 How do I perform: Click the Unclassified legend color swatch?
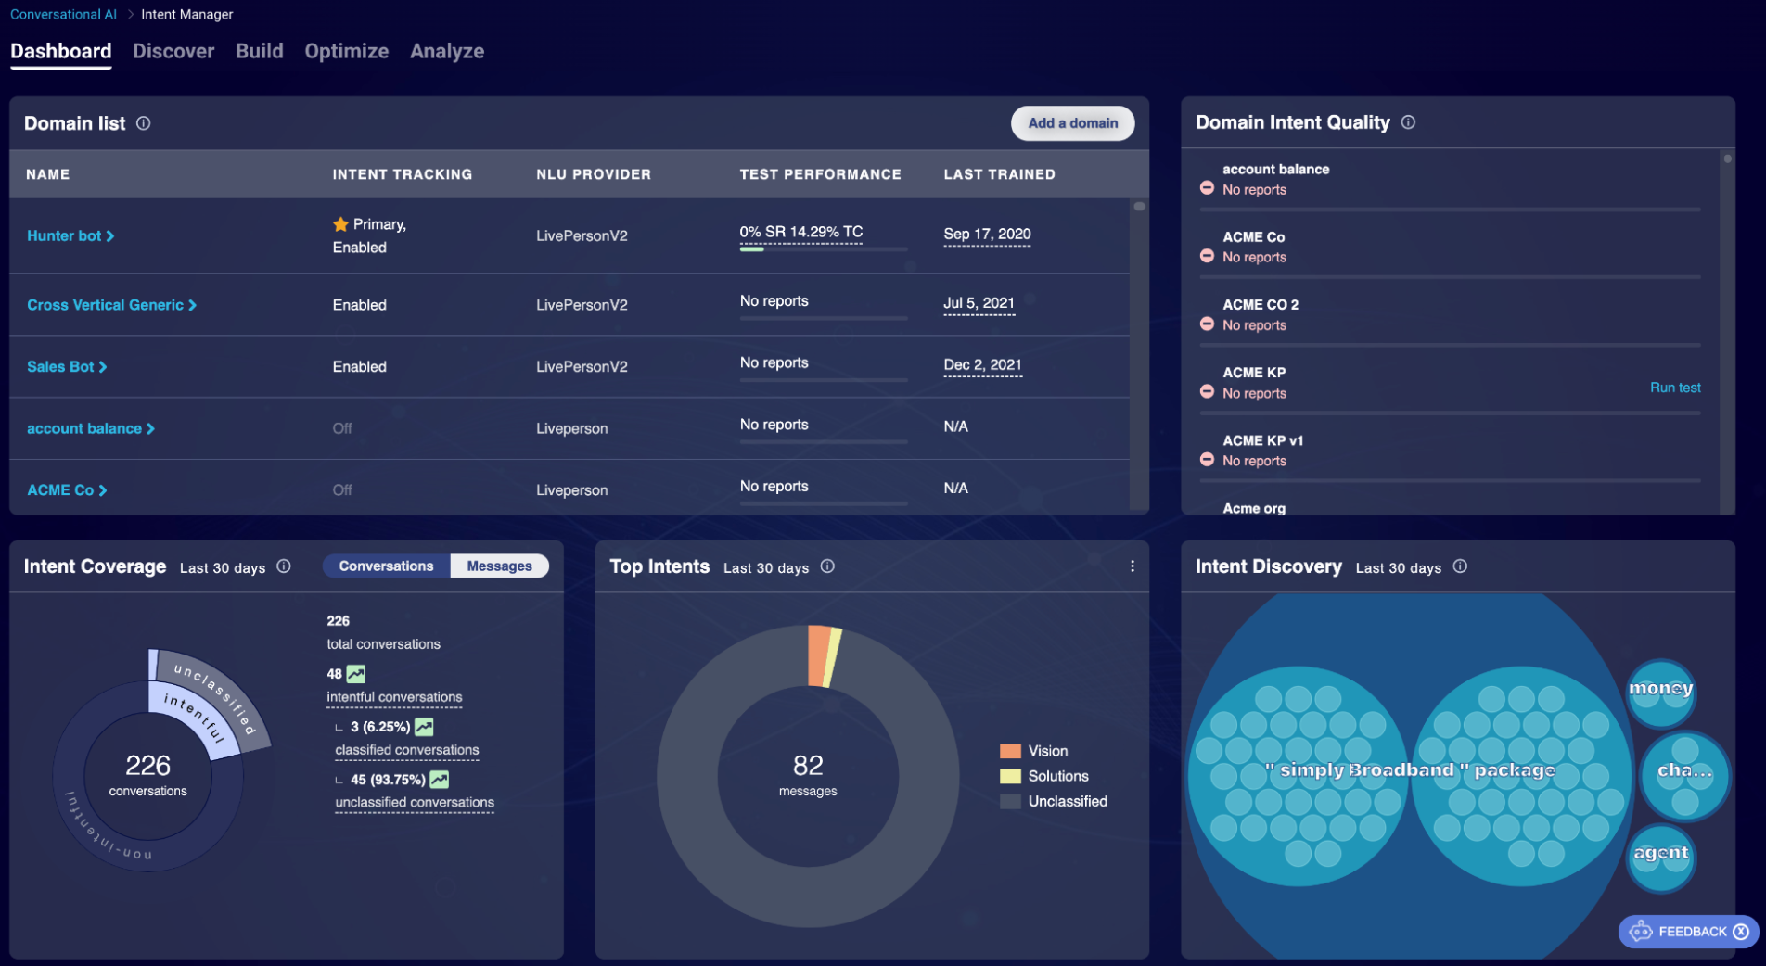[x=1010, y=801]
